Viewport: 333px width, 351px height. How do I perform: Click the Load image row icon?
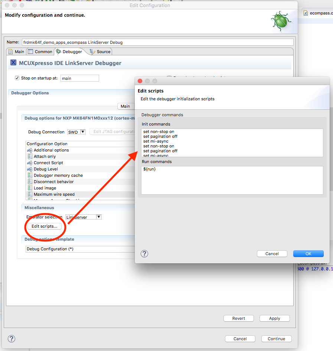tap(30, 188)
